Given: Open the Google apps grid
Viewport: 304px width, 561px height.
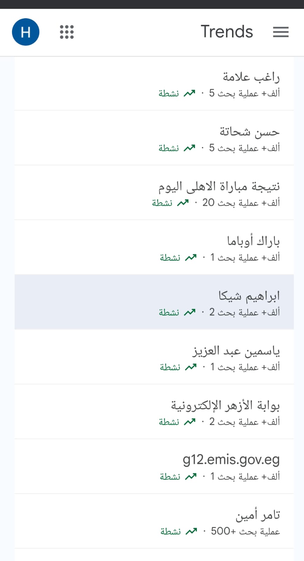Looking at the screenshot, I should (x=67, y=32).
